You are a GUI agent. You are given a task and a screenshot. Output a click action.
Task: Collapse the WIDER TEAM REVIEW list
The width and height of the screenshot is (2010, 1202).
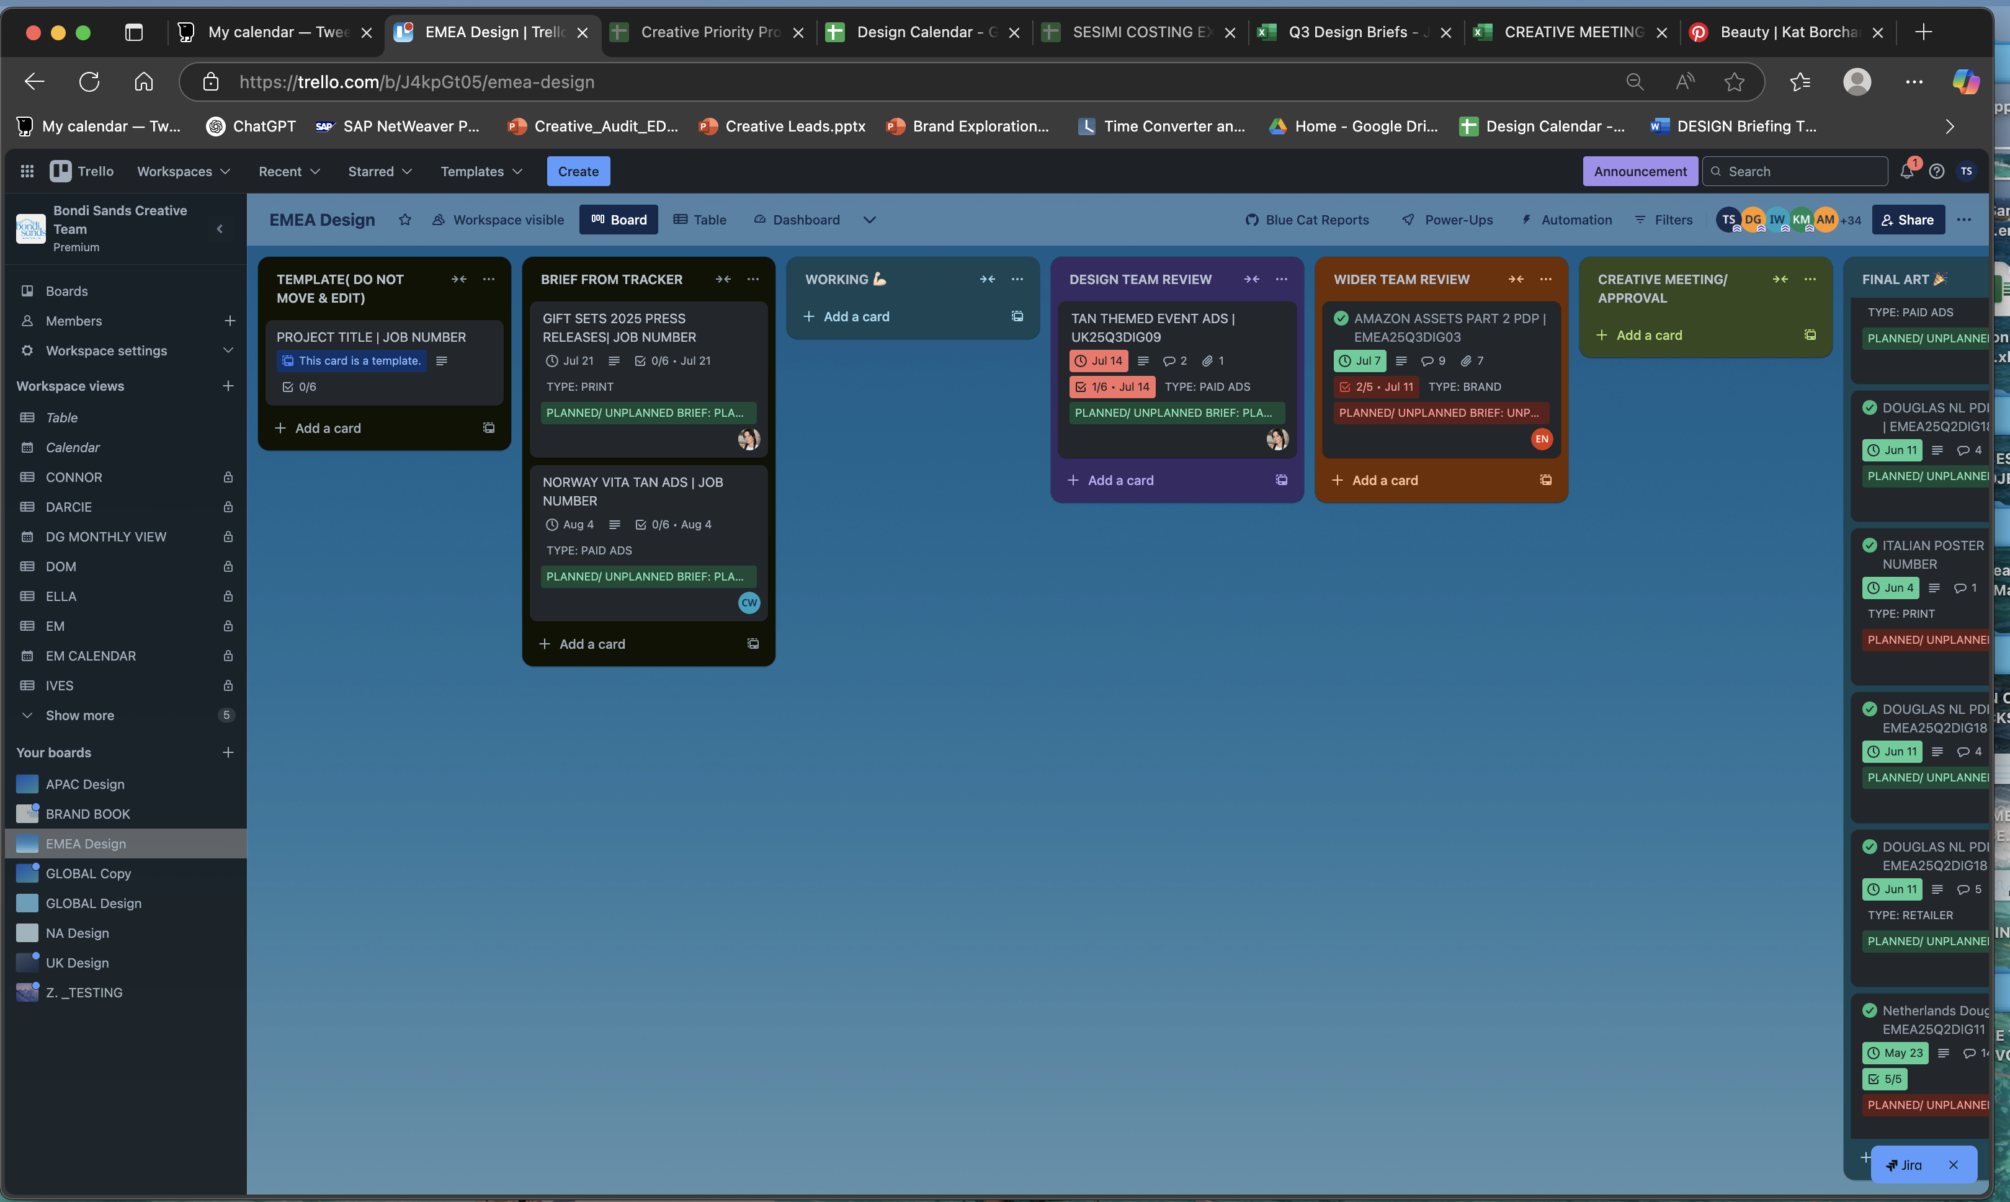(1516, 278)
